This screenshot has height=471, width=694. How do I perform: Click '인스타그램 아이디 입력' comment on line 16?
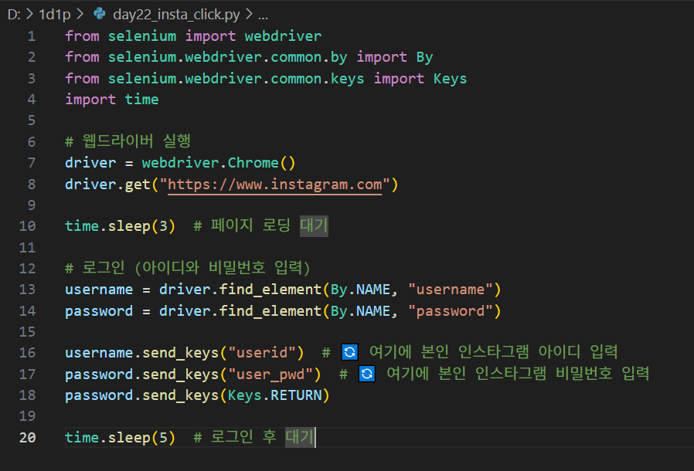[x=538, y=352]
